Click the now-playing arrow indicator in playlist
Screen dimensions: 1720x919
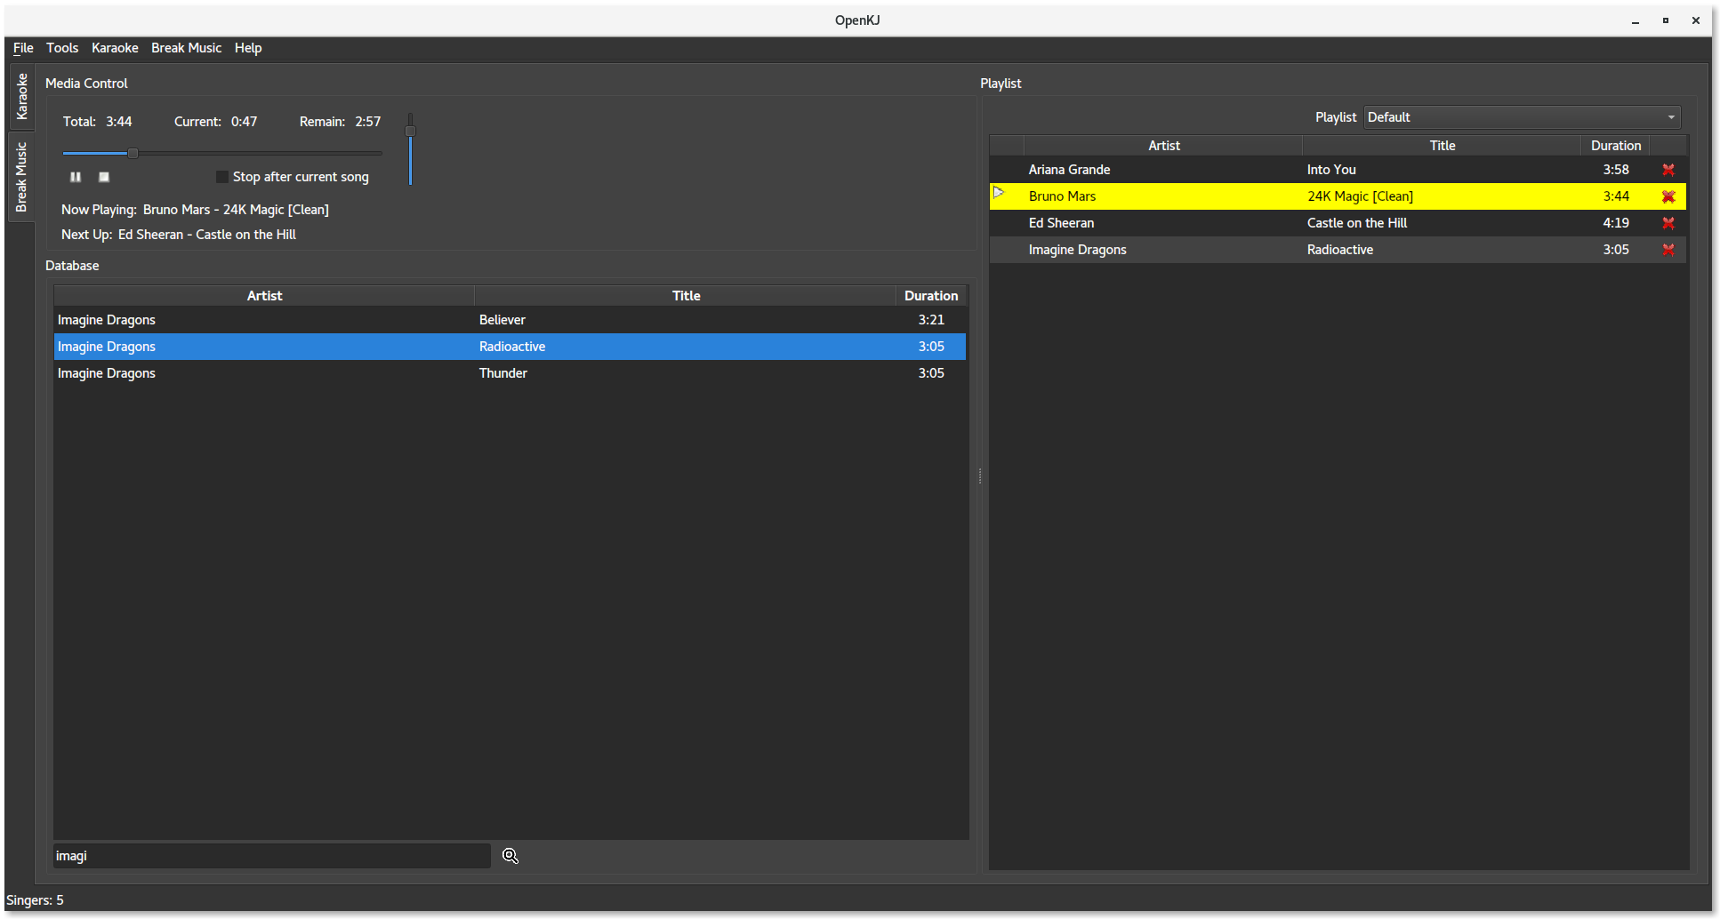pos(999,193)
